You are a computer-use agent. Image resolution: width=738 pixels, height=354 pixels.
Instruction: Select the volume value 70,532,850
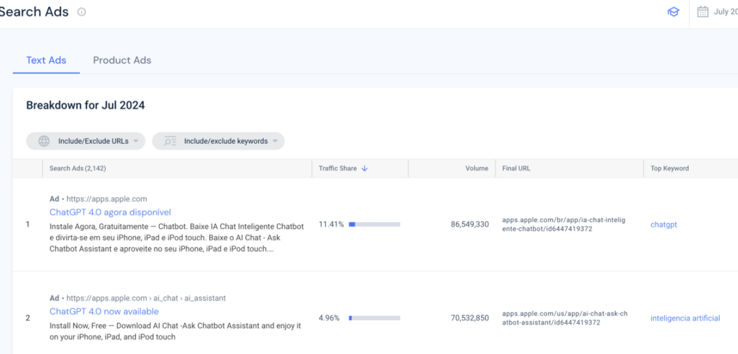pos(469,318)
